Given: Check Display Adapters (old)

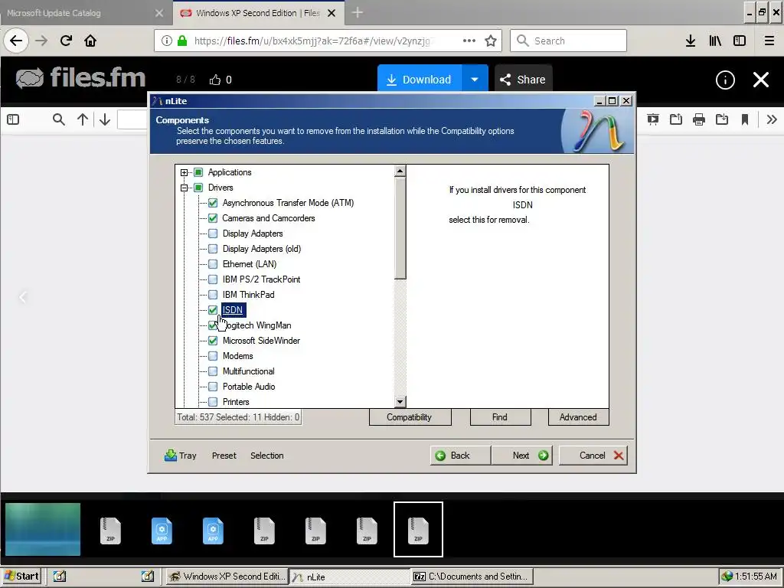Looking at the screenshot, I should pyautogui.click(x=213, y=249).
